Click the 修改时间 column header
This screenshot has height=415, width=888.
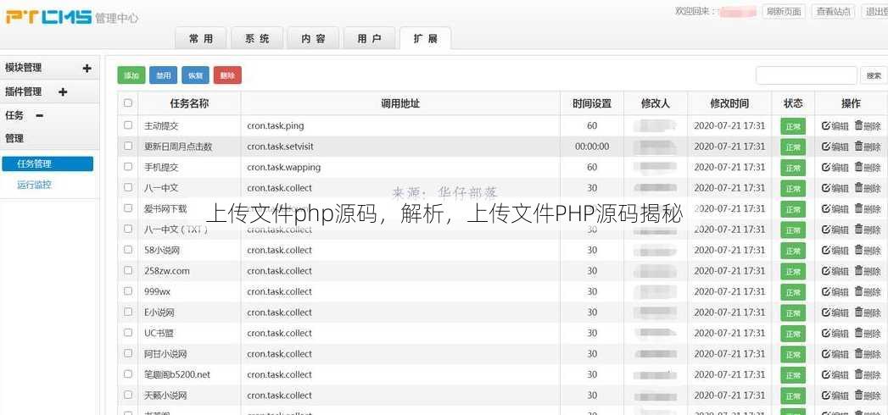729,103
